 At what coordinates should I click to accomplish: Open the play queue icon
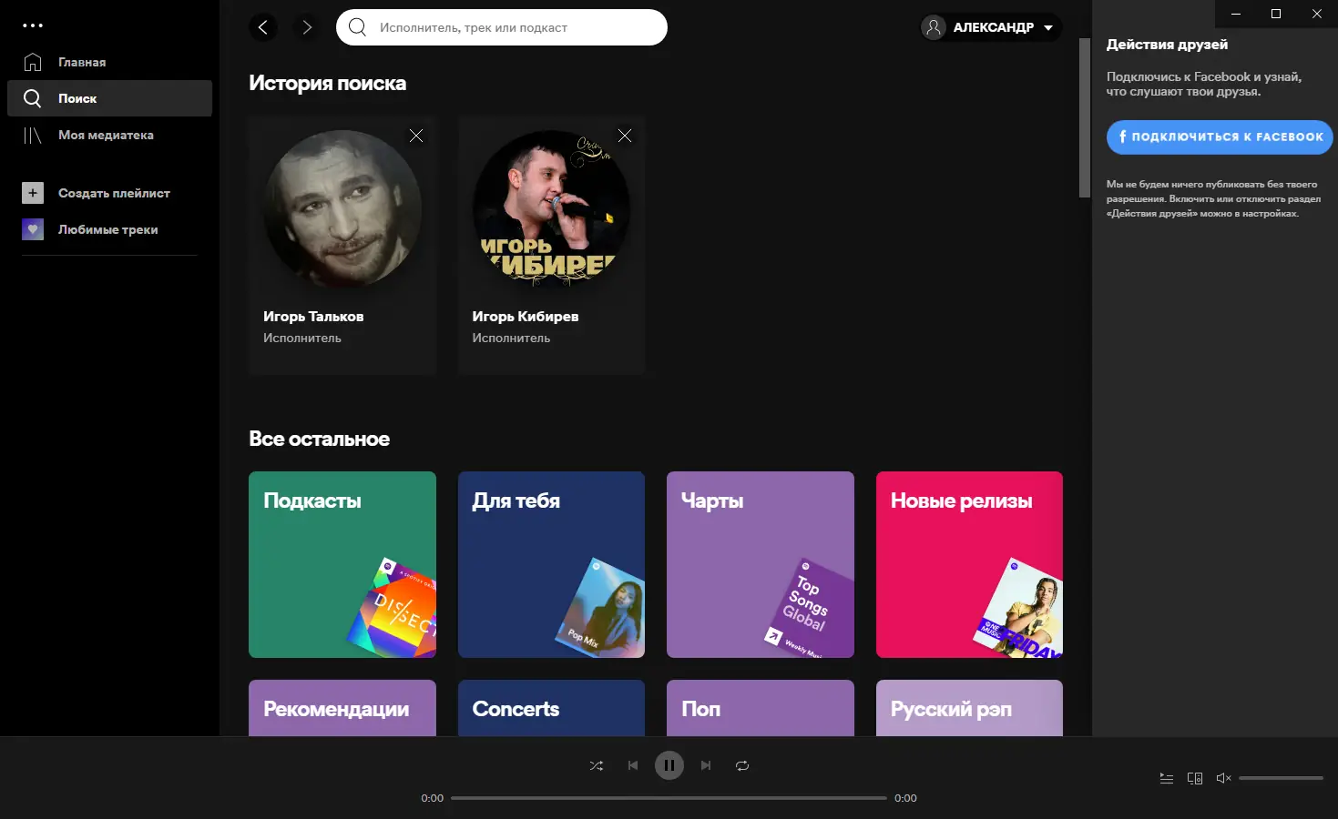(x=1166, y=778)
